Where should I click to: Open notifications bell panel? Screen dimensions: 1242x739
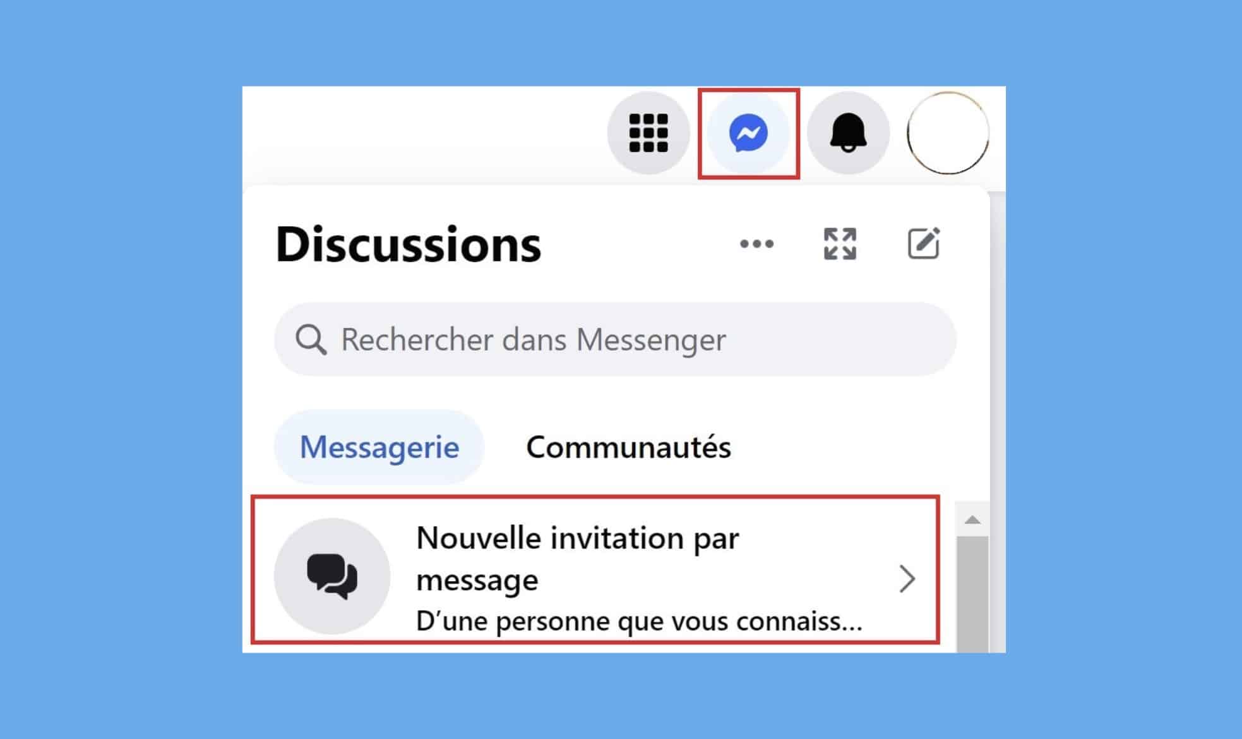tap(849, 133)
